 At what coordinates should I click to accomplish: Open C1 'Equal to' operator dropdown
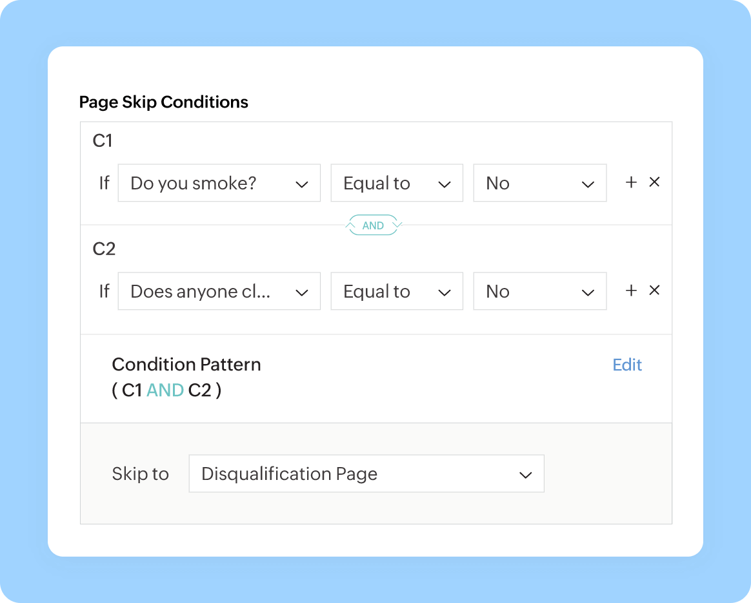[x=396, y=184]
